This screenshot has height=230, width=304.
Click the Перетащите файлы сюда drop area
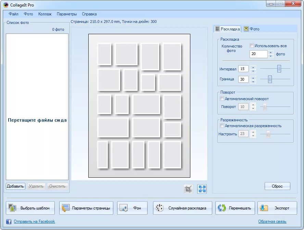(x=37, y=107)
